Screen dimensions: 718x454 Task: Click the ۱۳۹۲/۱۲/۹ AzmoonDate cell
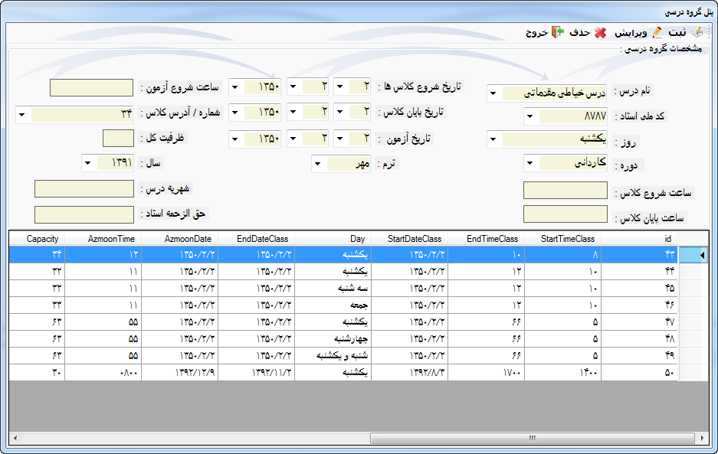point(180,373)
